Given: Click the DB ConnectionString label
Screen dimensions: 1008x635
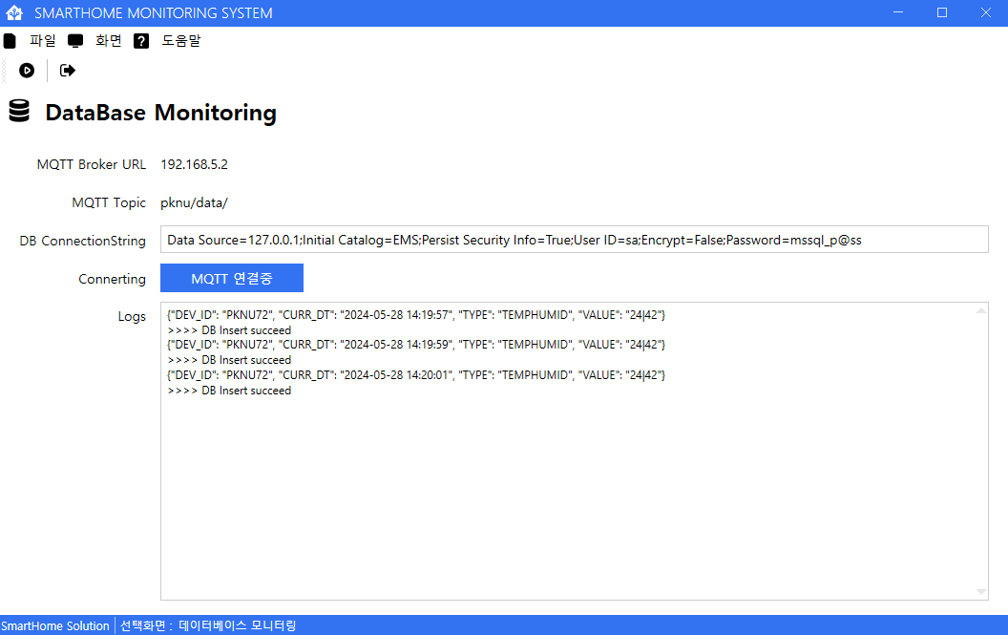Looking at the screenshot, I should (82, 241).
